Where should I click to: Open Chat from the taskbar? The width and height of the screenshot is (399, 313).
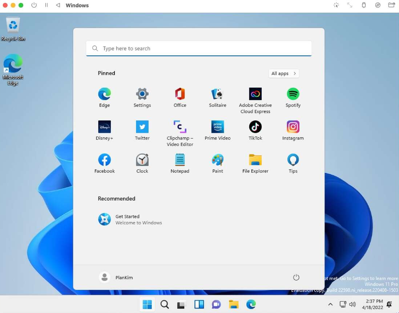pos(216,304)
